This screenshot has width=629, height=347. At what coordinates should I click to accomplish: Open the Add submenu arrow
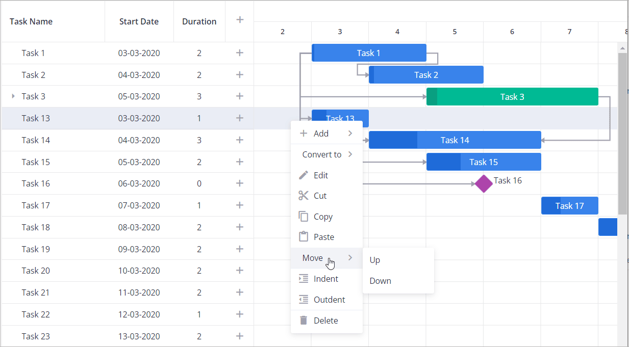tap(350, 134)
